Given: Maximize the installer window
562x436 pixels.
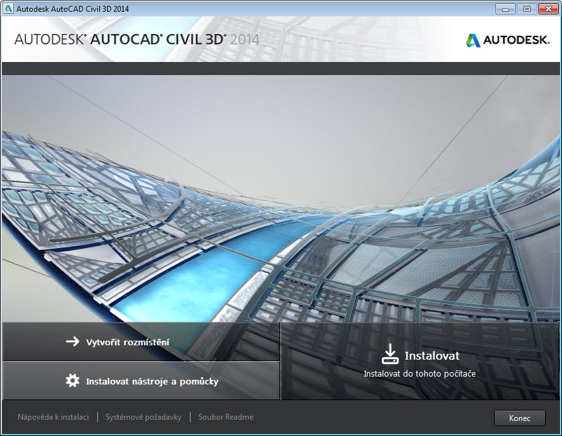Looking at the screenshot, I should coord(527,9).
